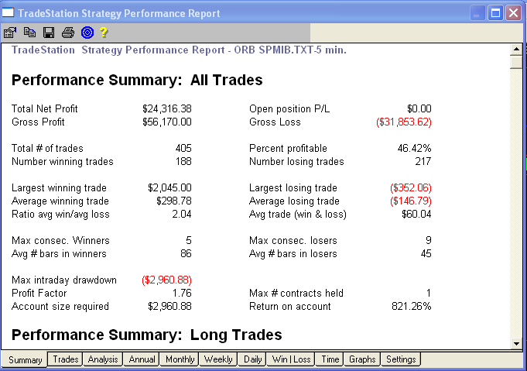The width and height of the screenshot is (527, 371).
Task: Open the Win | Loss tab
Action: 291,359
